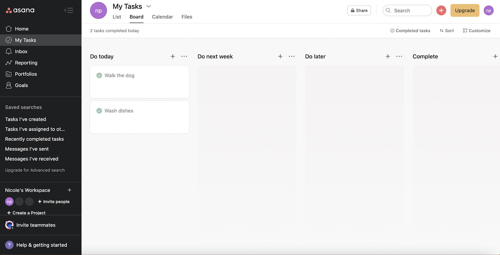Screen dimensions: 500x255
Task: Click the Saved searches heading
Action: pyautogui.click(x=23, y=107)
